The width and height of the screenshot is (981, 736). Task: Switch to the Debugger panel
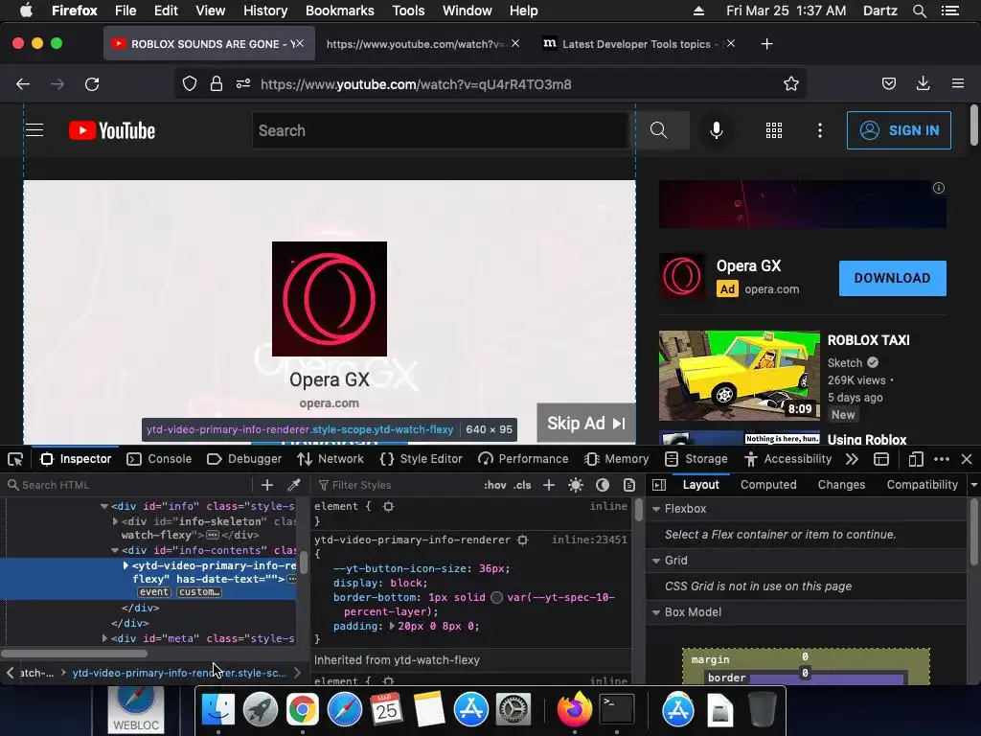pos(244,459)
